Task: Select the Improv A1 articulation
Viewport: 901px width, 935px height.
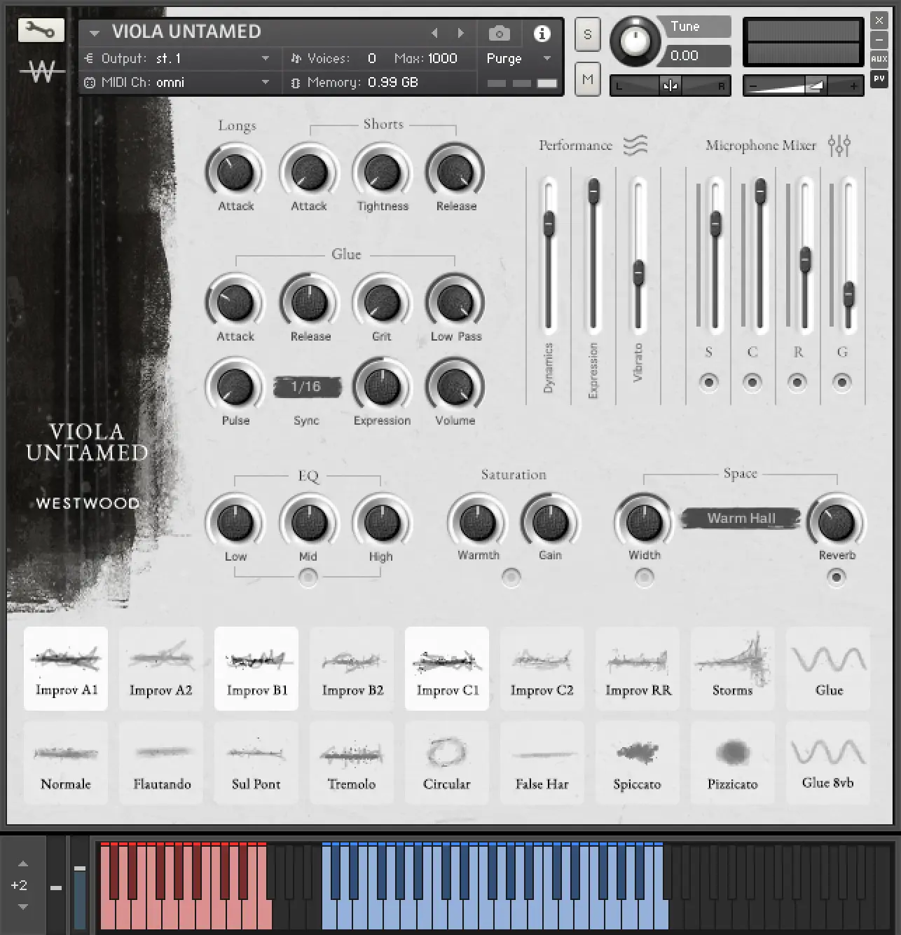Action: [x=66, y=669]
